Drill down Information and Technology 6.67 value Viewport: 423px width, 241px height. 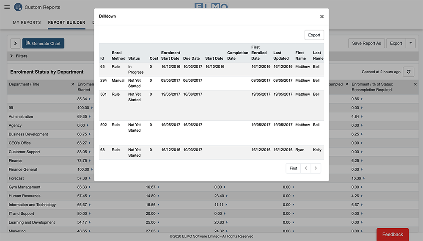(x=362, y=205)
